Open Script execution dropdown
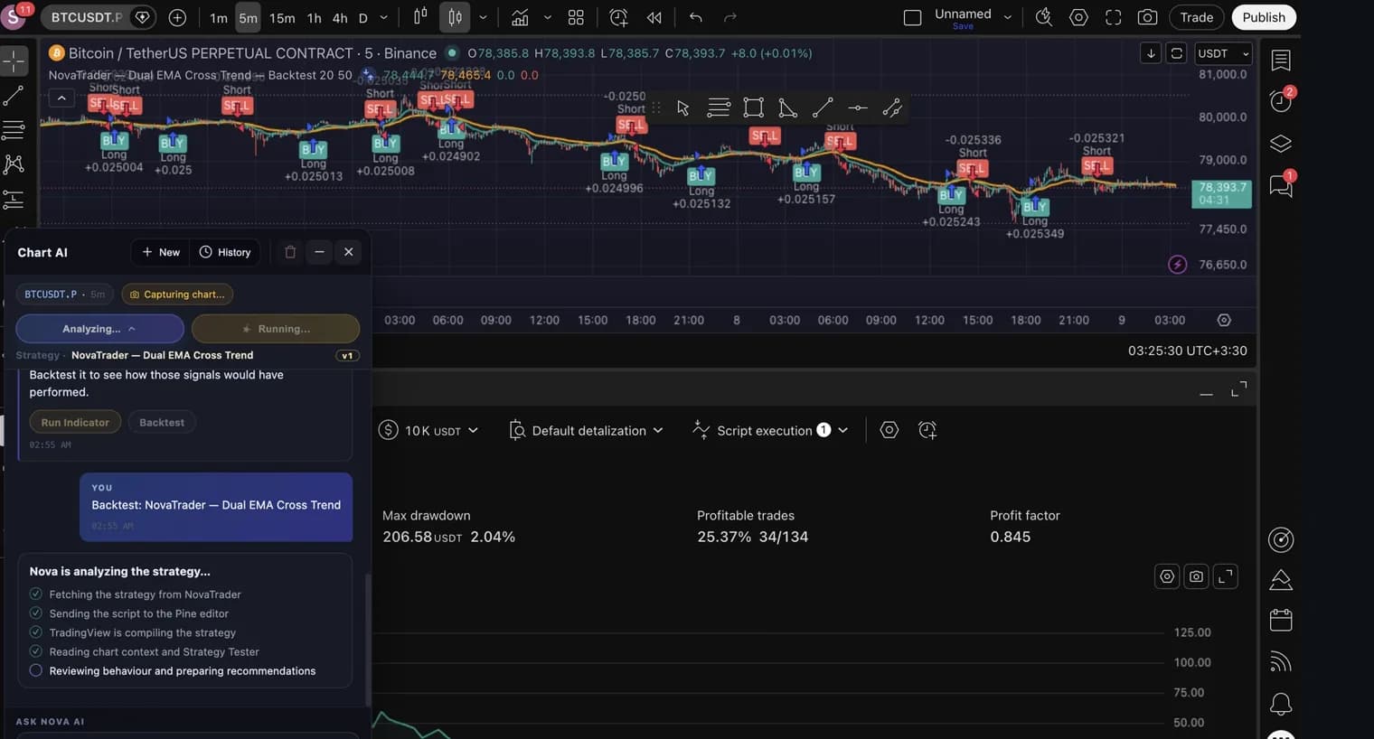1374x739 pixels. pyautogui.click(x=770, y=430)
